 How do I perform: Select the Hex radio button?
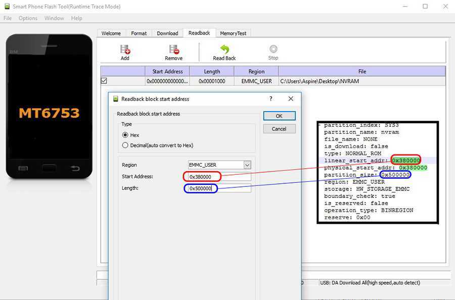[125, 135]
